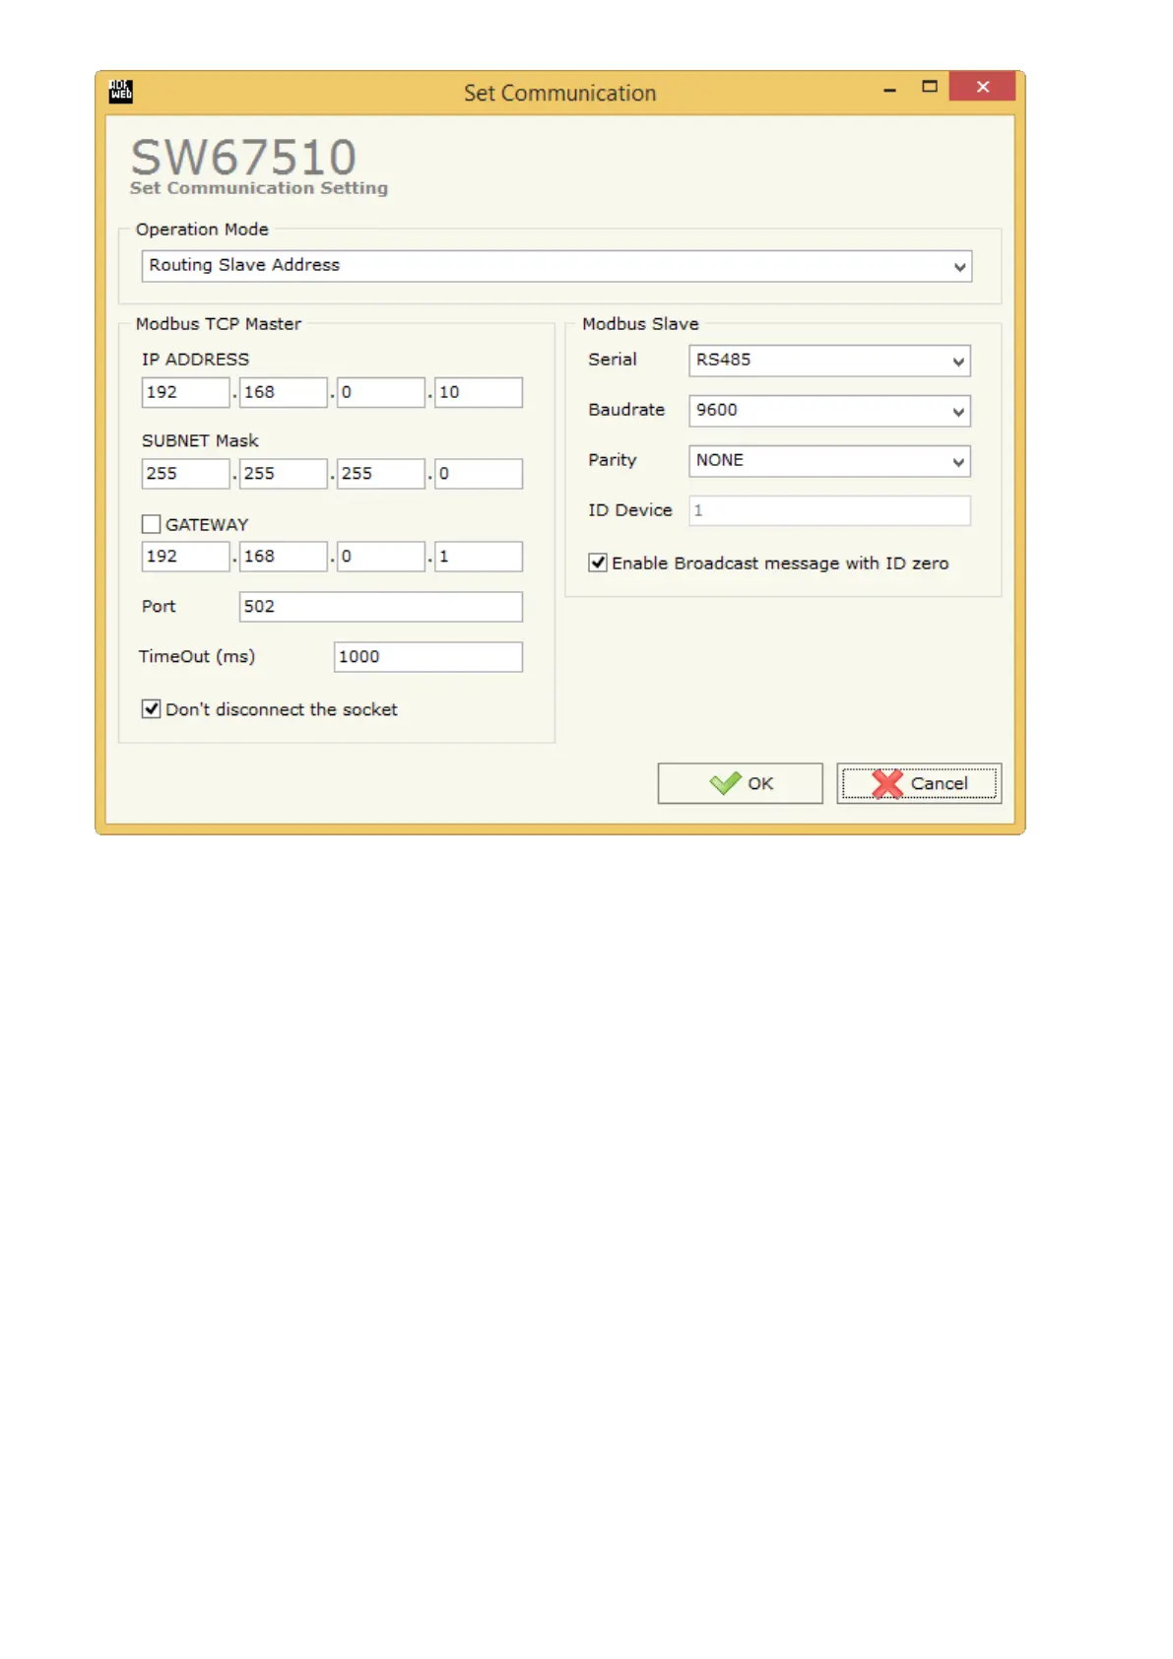Screen dimensions: 1173x1659
Task: Open the Baudrate dropdown
Action: [x=829, y=411]
